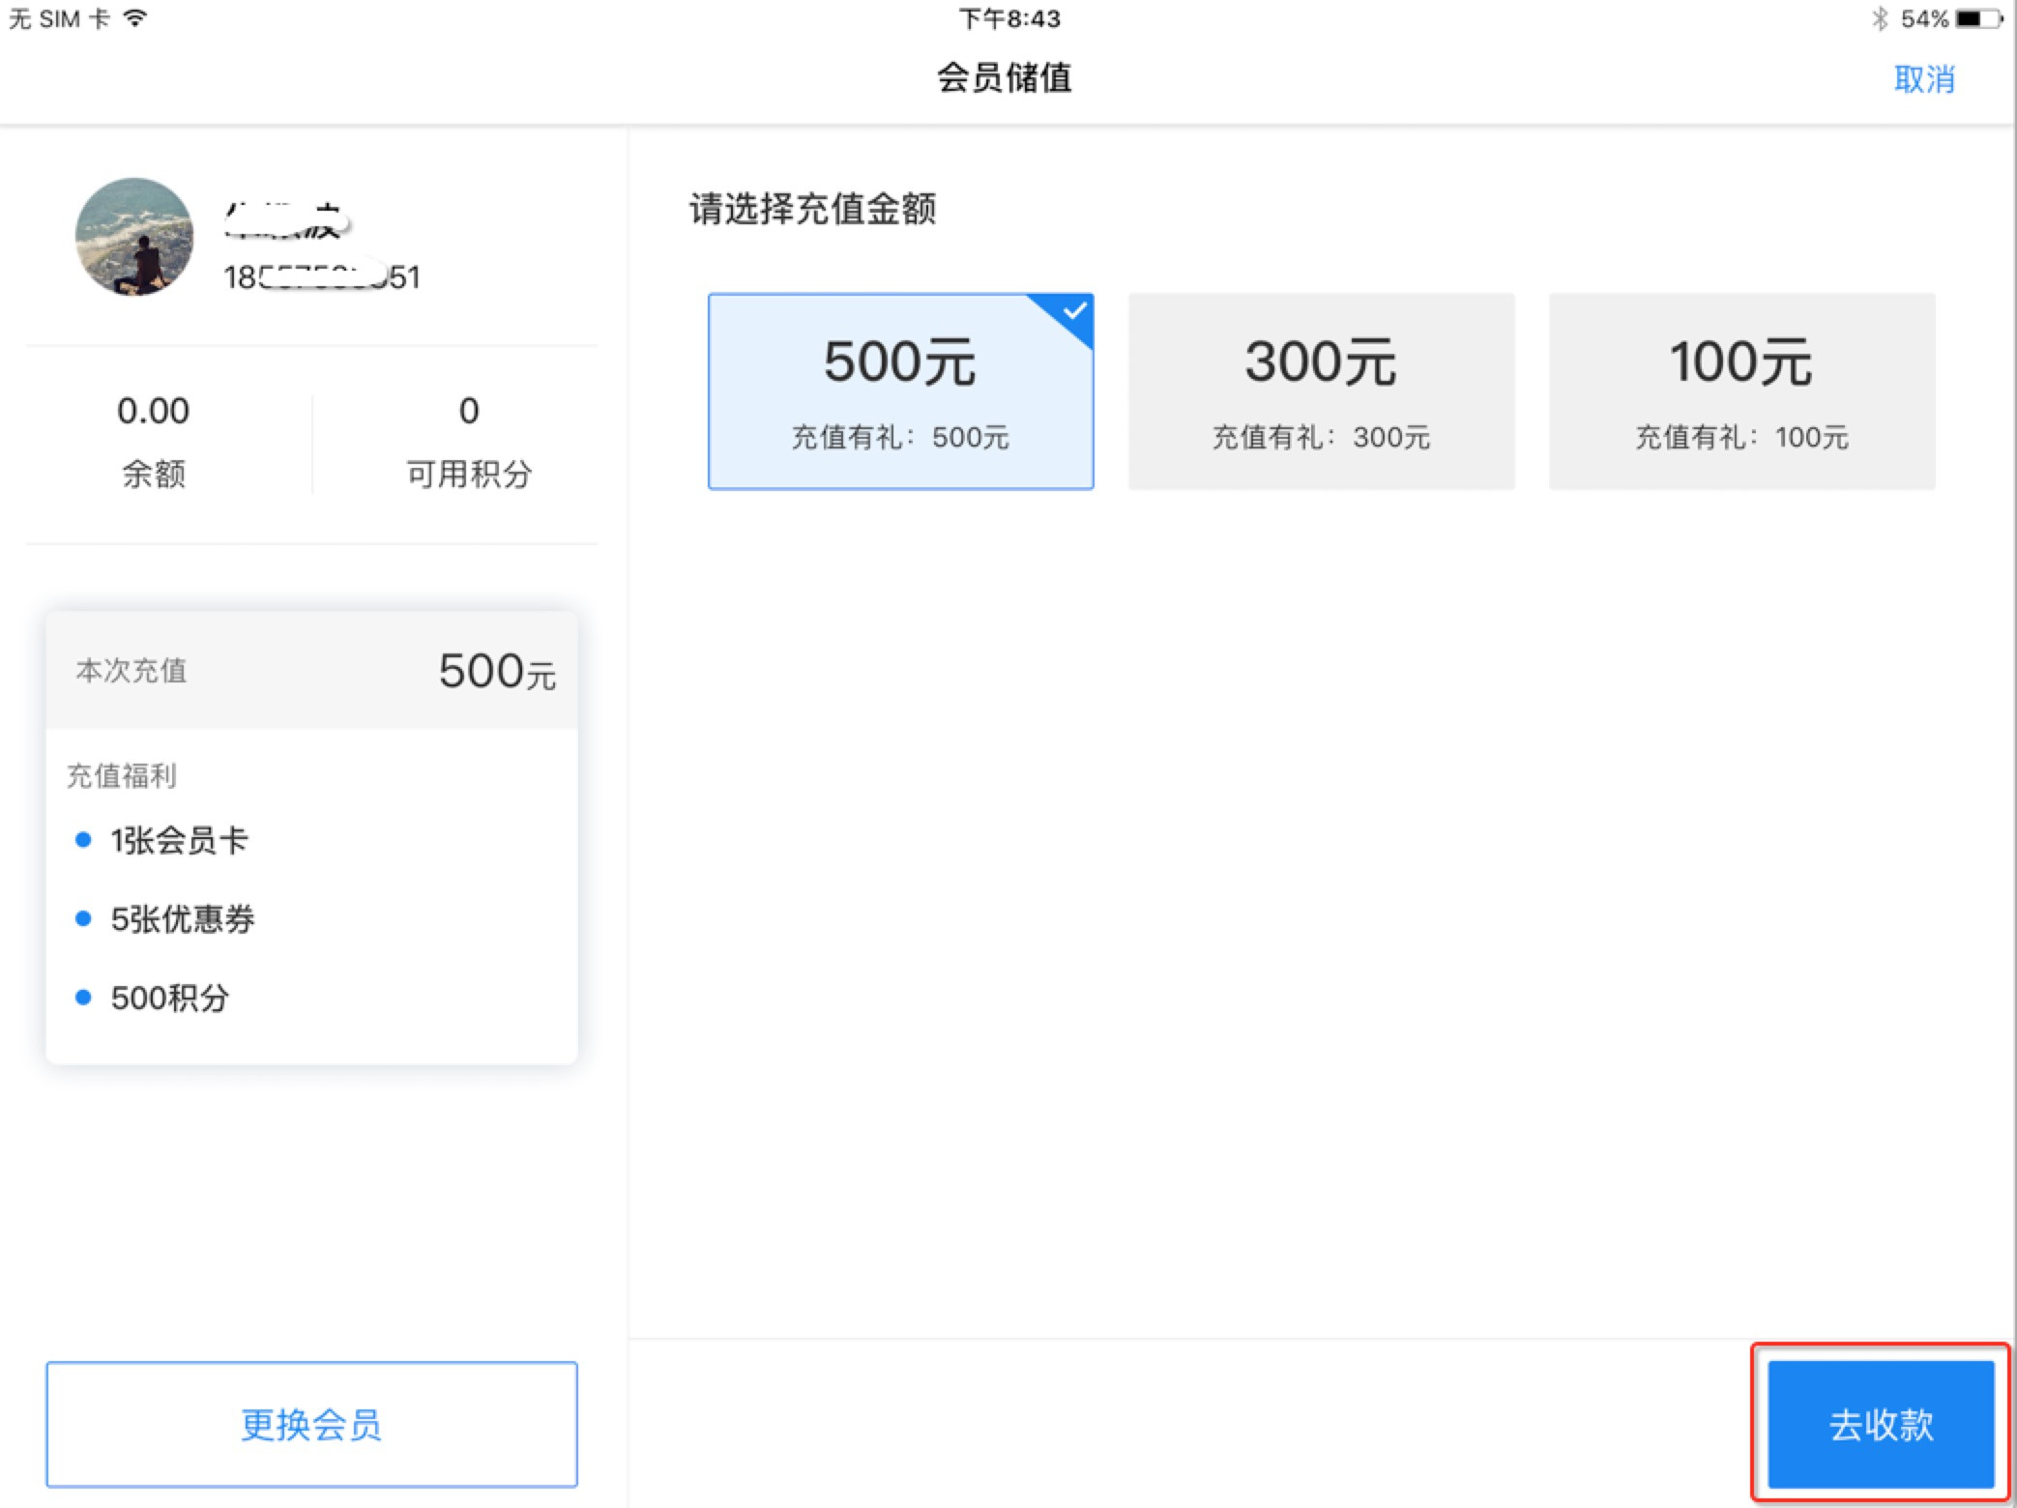This screenshot has width=2017, height=1508.
Task: Tap the member avatar photo
Action: tap(134, 237)
